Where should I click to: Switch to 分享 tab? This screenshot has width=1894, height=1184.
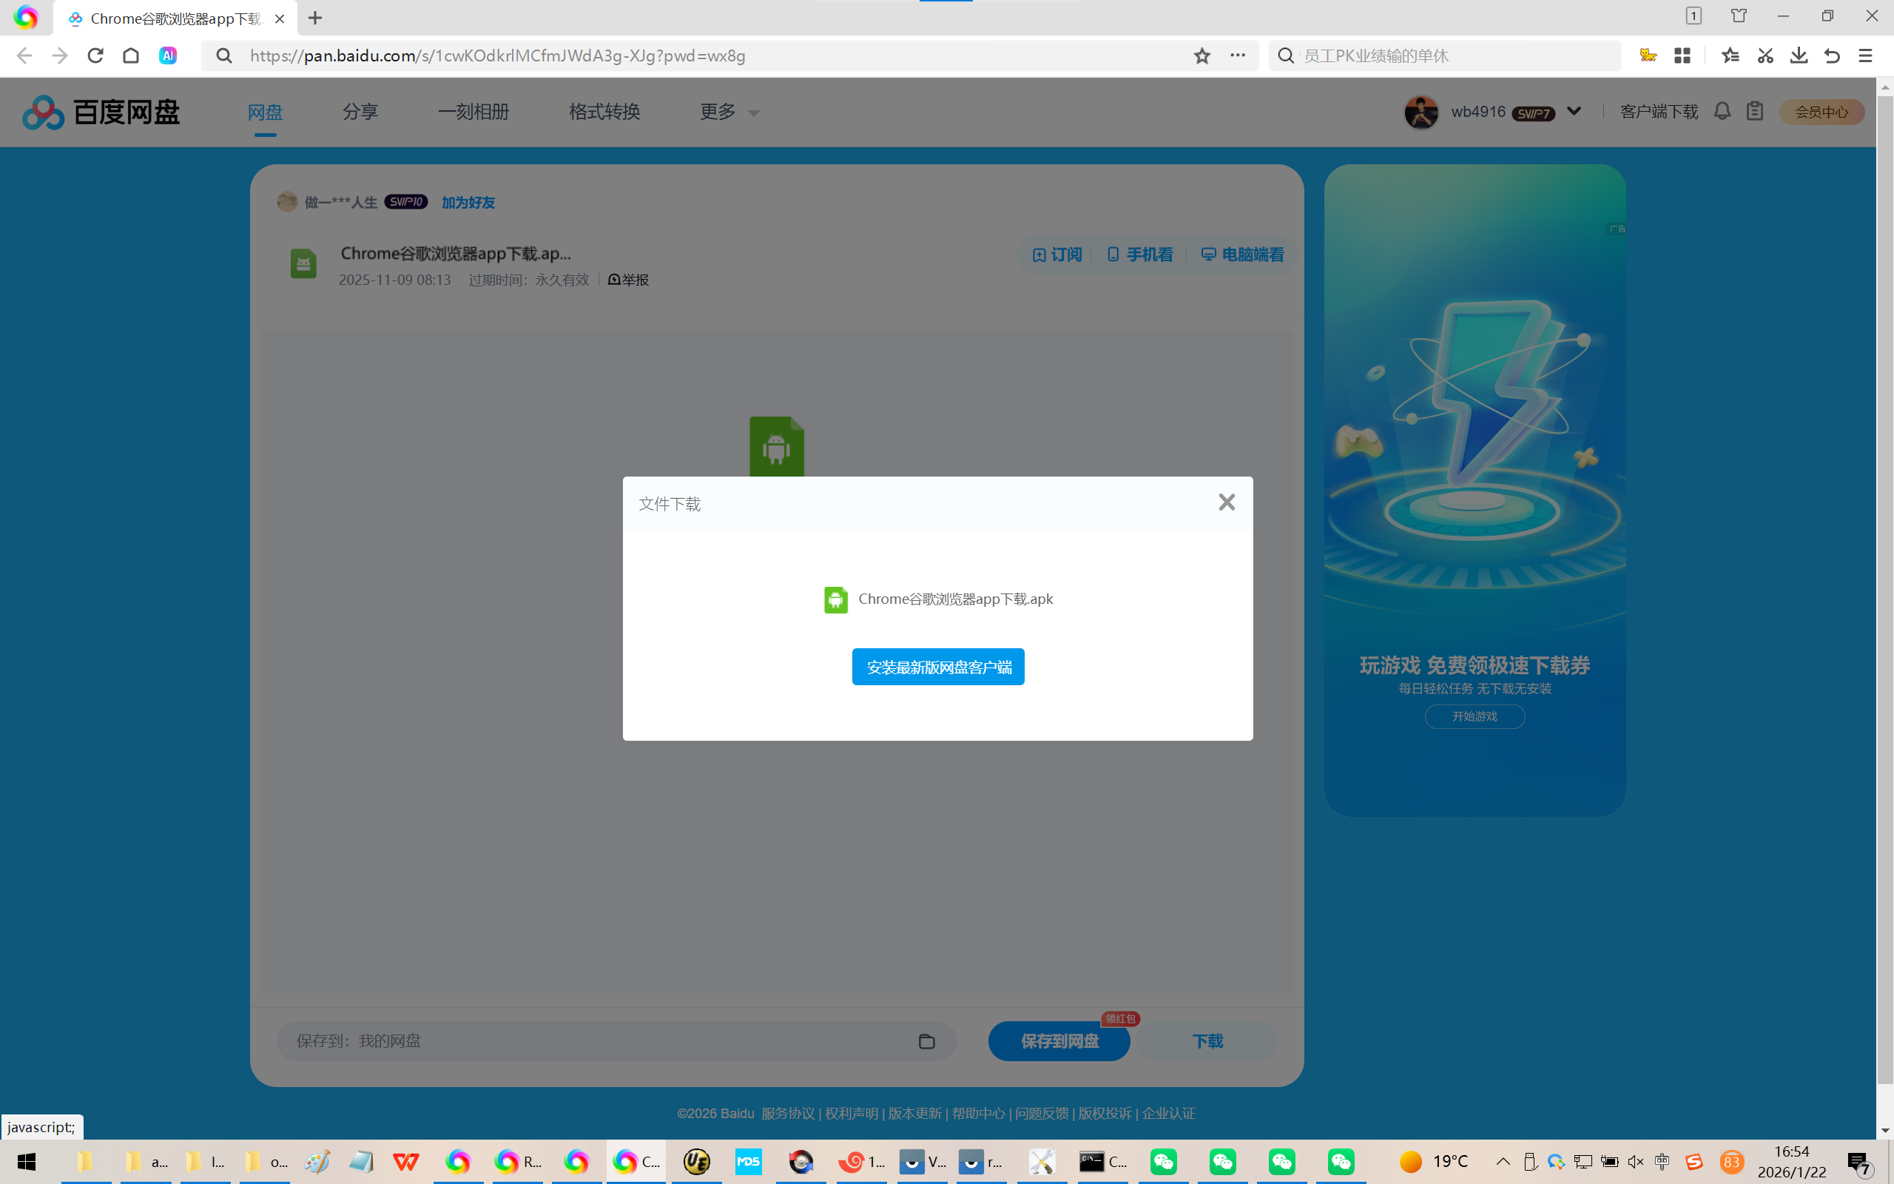(360, 112)
